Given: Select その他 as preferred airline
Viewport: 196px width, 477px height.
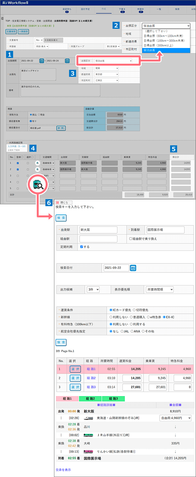Looking at the screenshot, I should [143, 331].
